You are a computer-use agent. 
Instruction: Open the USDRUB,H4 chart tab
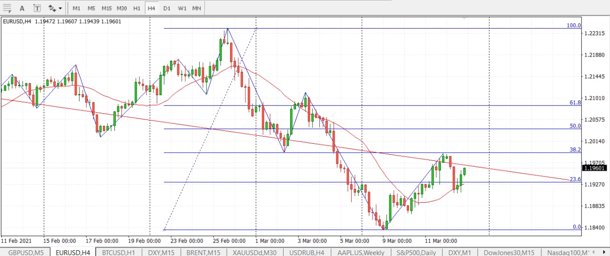coord(307,252)
